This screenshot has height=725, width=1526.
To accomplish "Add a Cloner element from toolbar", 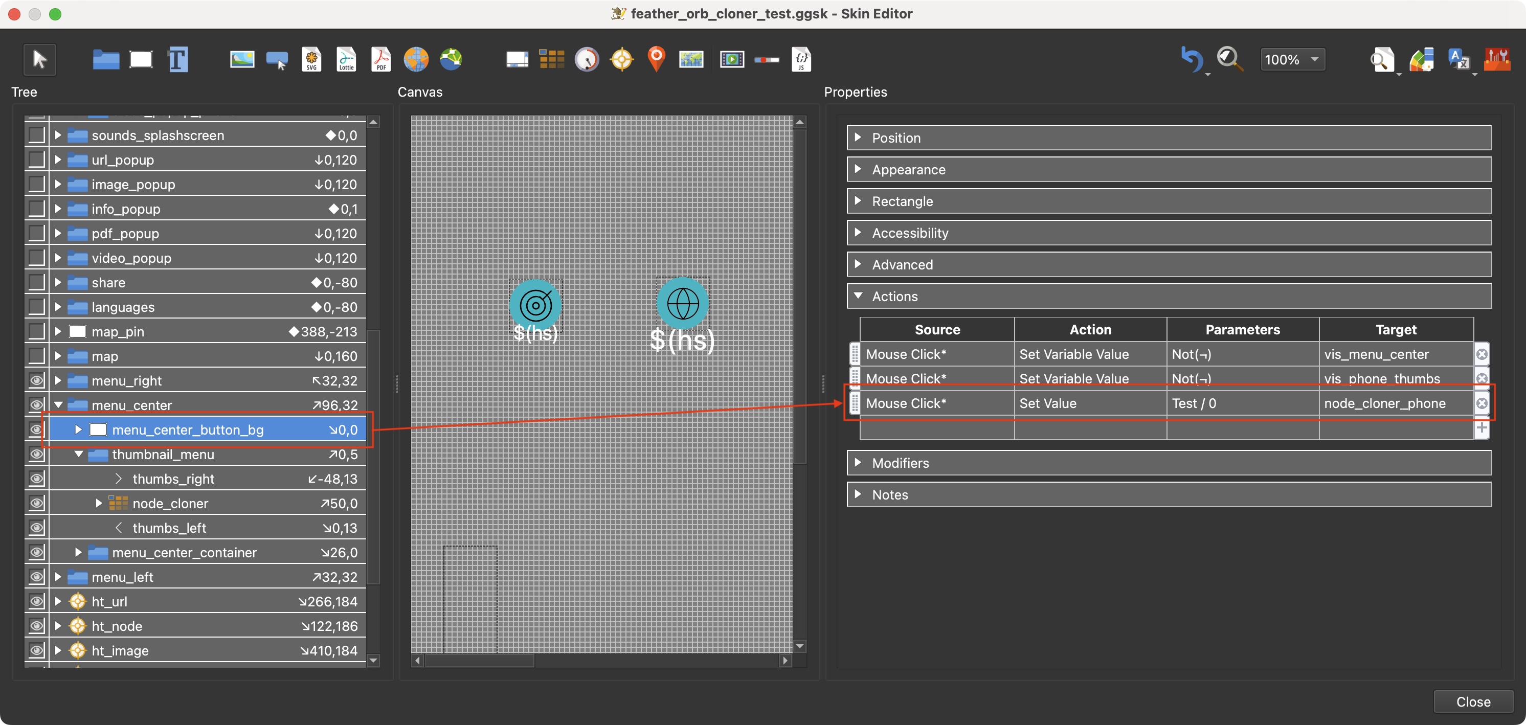I will [551, 59].
